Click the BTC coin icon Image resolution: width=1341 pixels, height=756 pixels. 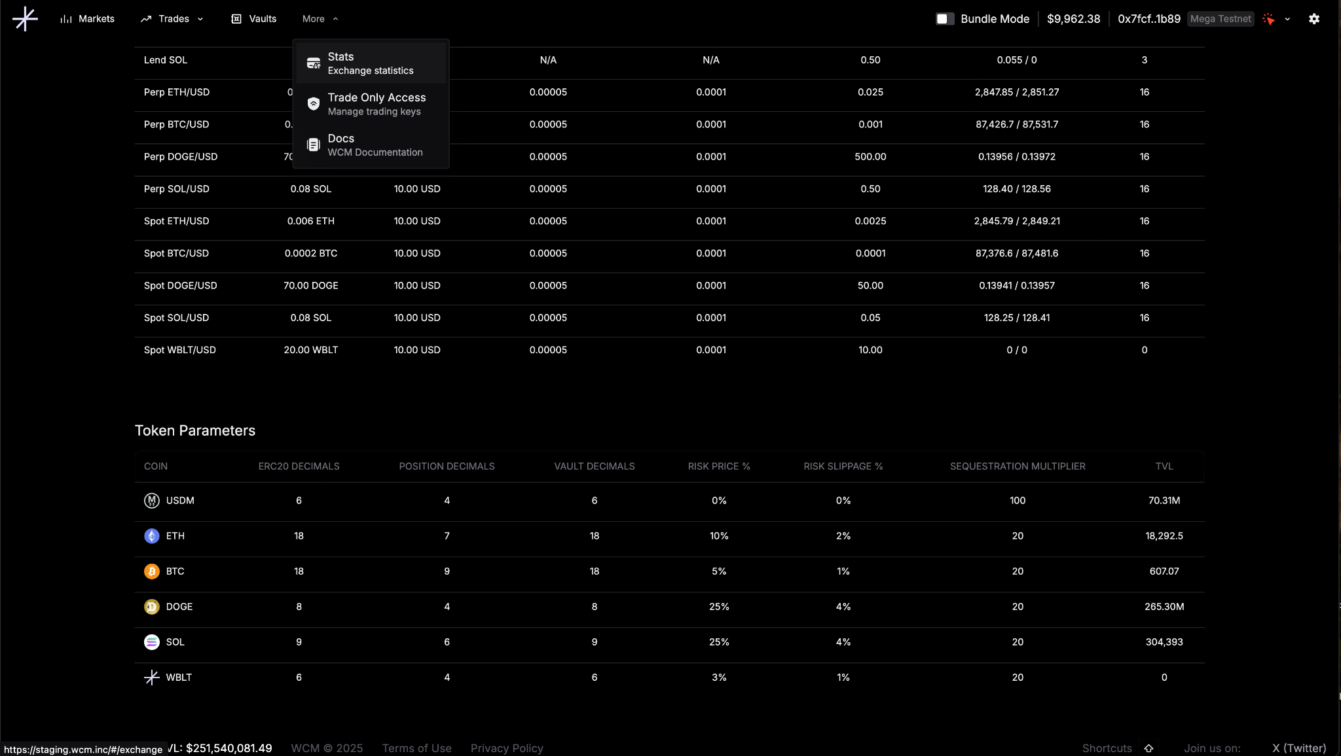152,572
